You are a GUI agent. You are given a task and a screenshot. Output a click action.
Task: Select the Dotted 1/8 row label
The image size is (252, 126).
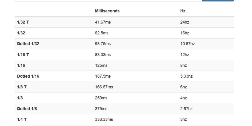(27, 109)
